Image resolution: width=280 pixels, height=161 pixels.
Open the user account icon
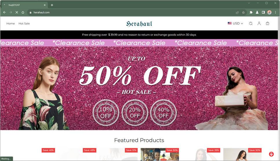tap(259, 23)
